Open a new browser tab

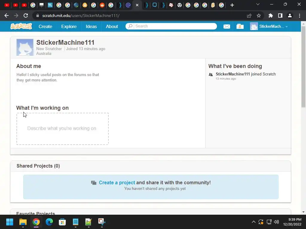[232, 5]
